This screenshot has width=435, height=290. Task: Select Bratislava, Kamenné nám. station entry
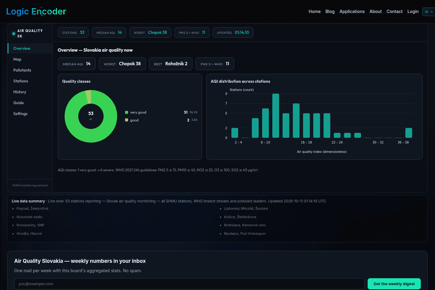pyautogui.click(x=245, y=225)
